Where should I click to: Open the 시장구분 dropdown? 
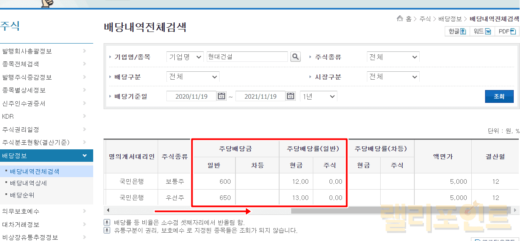[393, 77]
